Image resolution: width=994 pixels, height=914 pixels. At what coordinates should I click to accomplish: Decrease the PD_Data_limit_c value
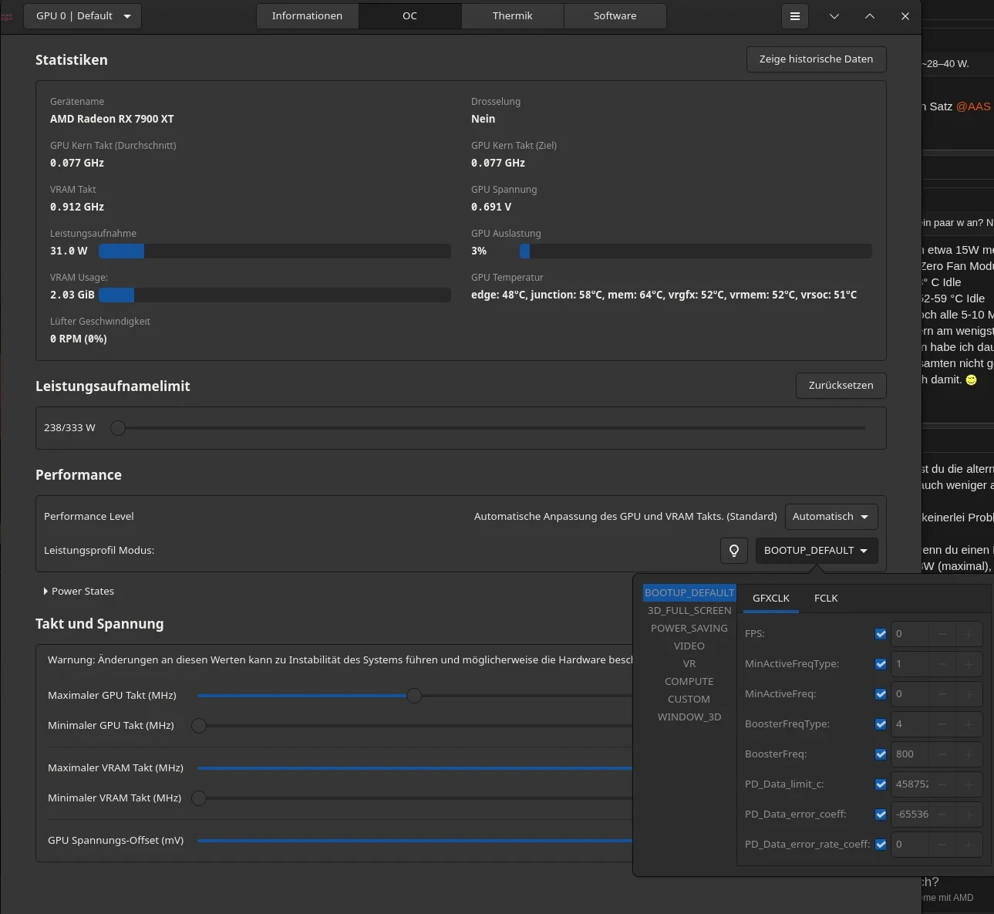tap(942, 784)
